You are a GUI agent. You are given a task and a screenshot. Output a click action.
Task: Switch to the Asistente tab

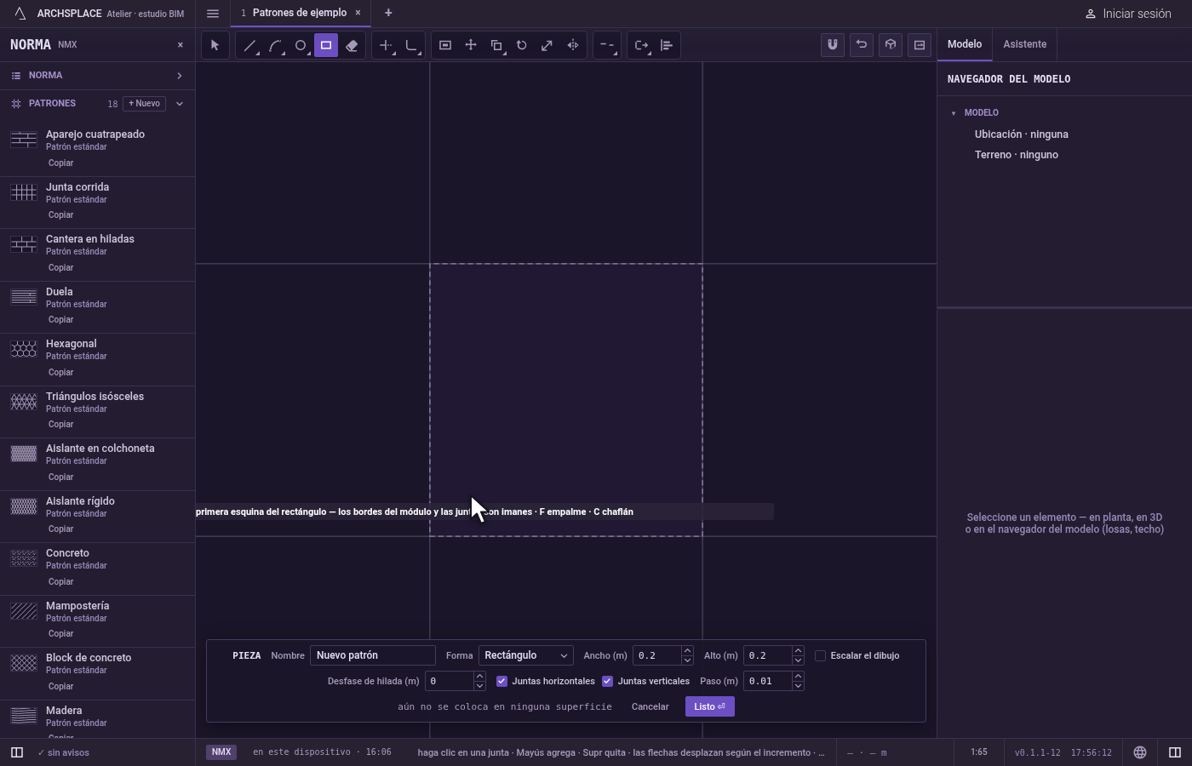pyautogui.click(x=1024, y=44)
